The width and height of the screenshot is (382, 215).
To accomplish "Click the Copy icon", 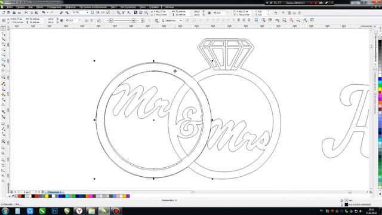I will [32, 13].
